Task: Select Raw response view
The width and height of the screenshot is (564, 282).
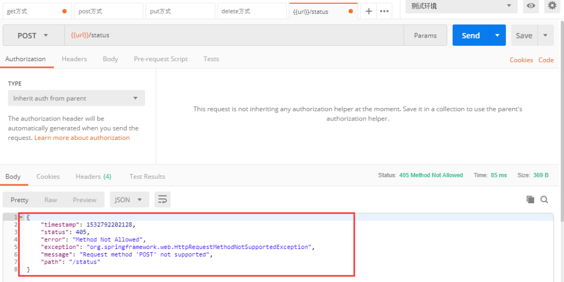Action: click(51, 199)
